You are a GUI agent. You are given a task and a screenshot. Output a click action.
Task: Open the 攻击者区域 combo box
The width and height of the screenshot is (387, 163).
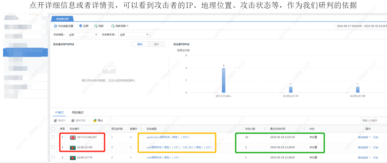[134, 35]
